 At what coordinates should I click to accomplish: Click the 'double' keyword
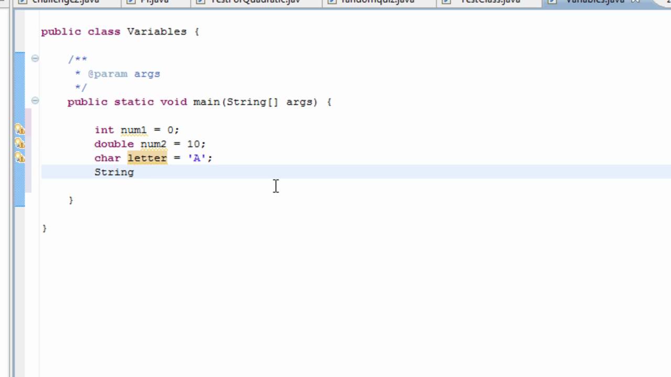(x=114, y=144)
